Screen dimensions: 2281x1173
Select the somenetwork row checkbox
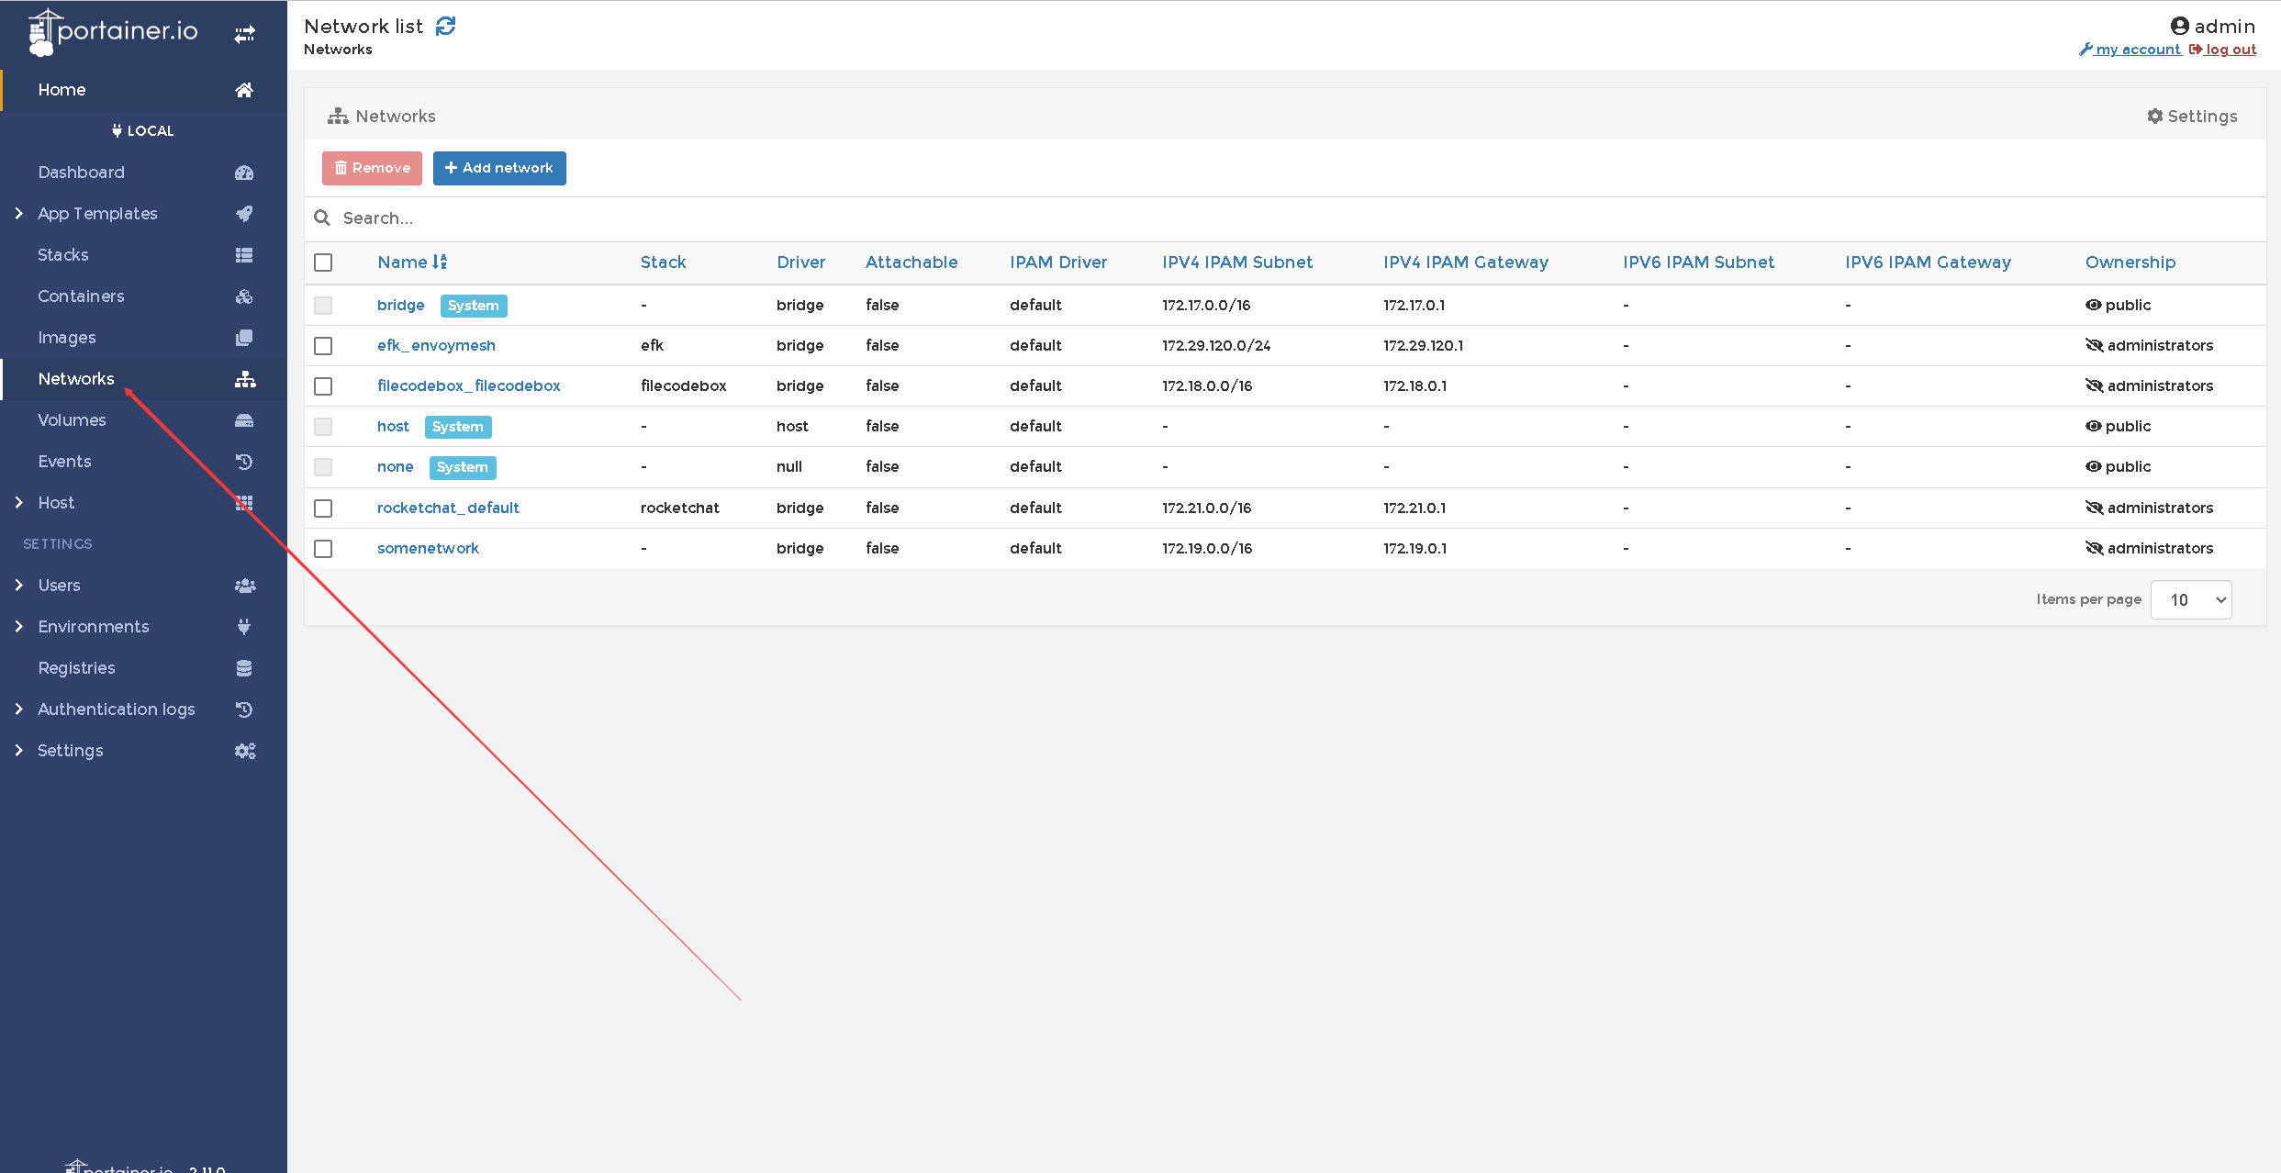pyautogui.click(x=323, y=549)
